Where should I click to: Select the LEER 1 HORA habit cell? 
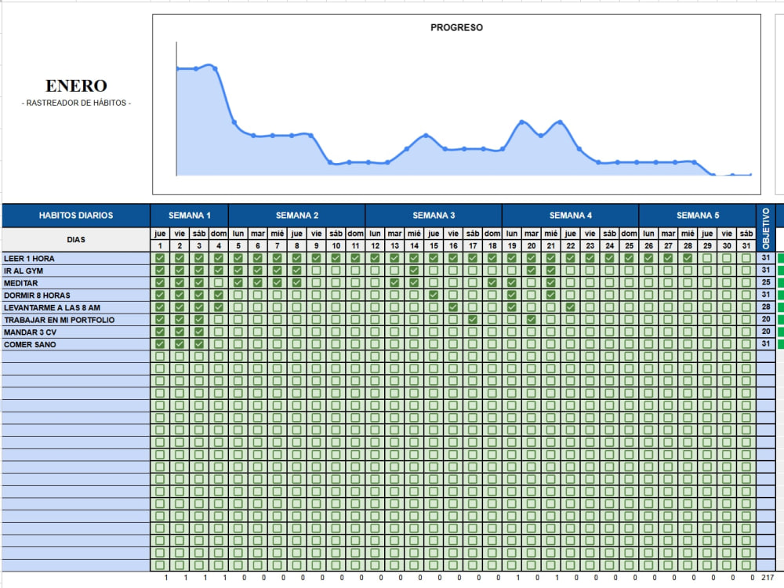coord(76,259)
